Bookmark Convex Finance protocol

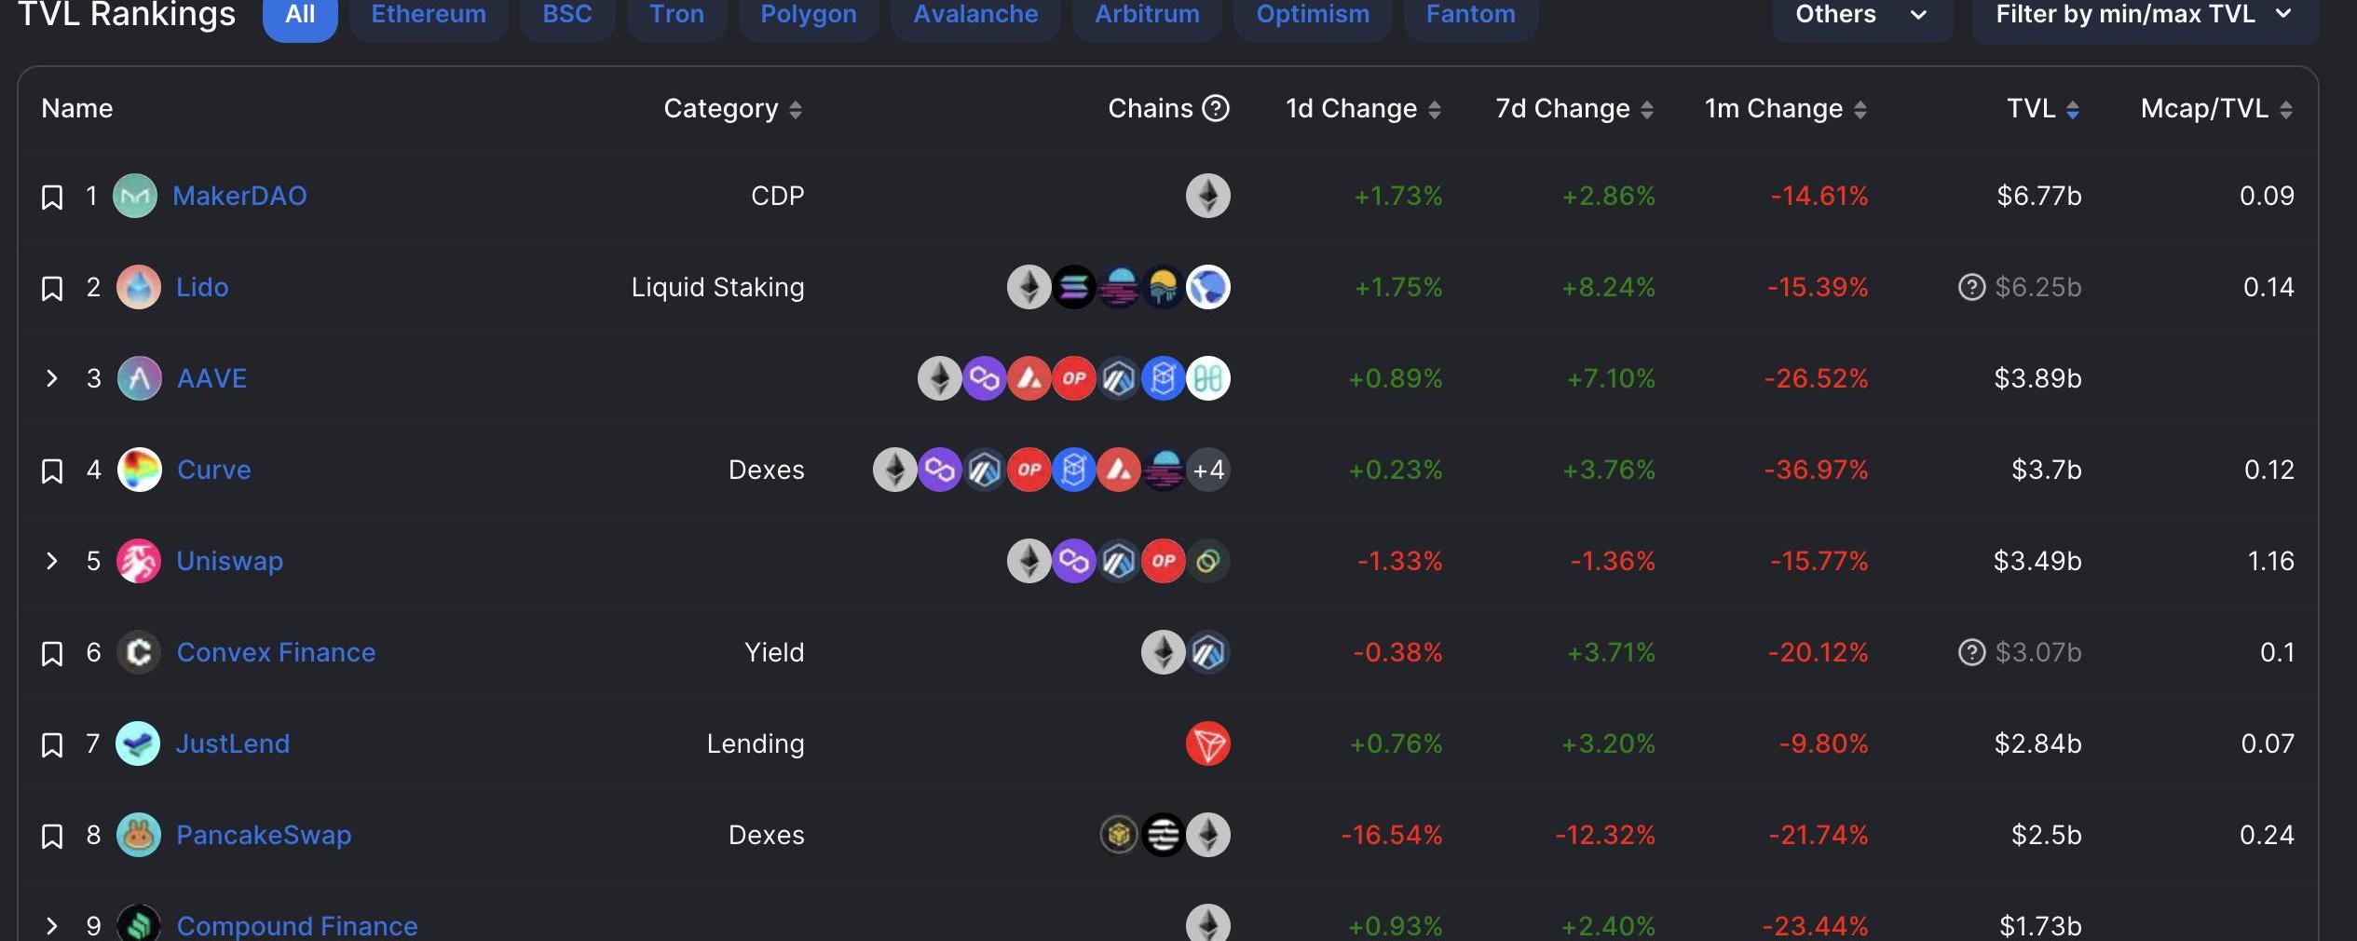[x=52, y=653]
